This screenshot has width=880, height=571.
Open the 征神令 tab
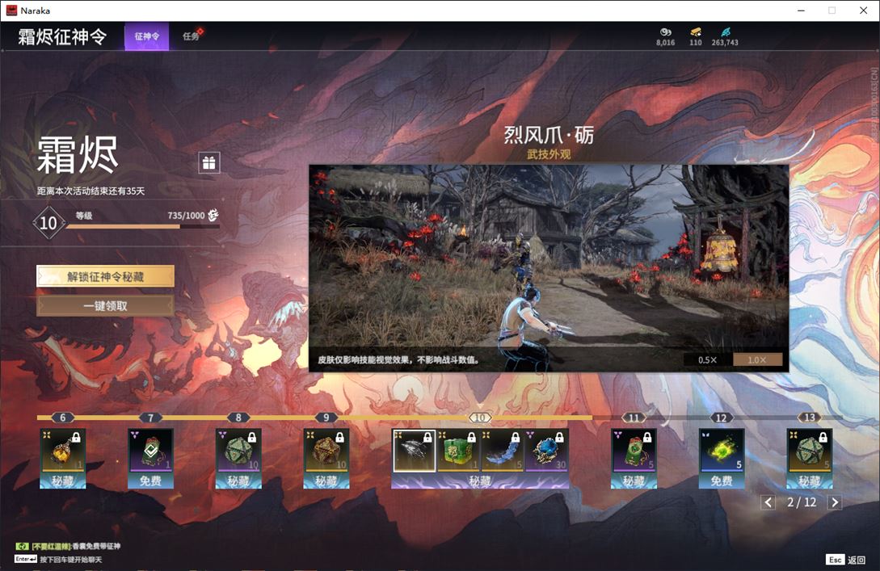(x=146, y=36)
